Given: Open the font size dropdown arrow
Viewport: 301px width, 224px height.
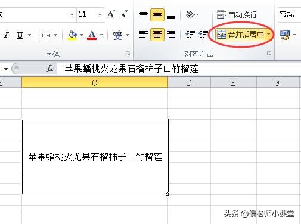Looking at the screenshot, I should coord(100,14).
